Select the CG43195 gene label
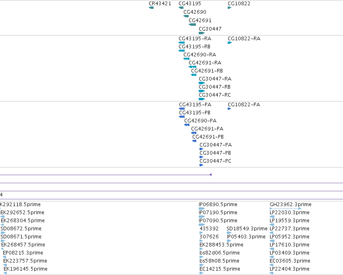This screenshot has height=275, width=343. [190, 4]
